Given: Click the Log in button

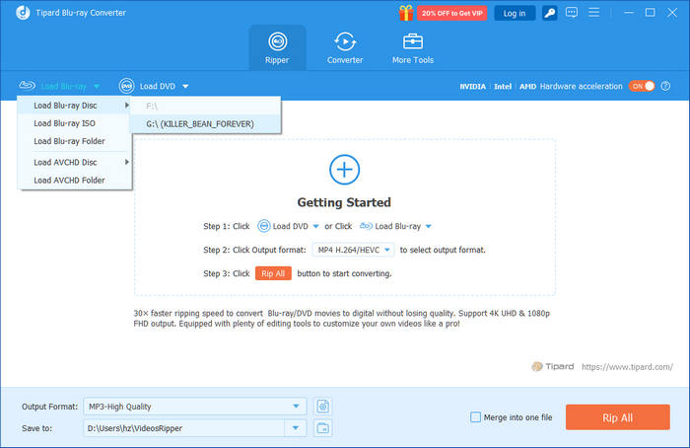Looking at the screenshot, I should tap(515, 13).
